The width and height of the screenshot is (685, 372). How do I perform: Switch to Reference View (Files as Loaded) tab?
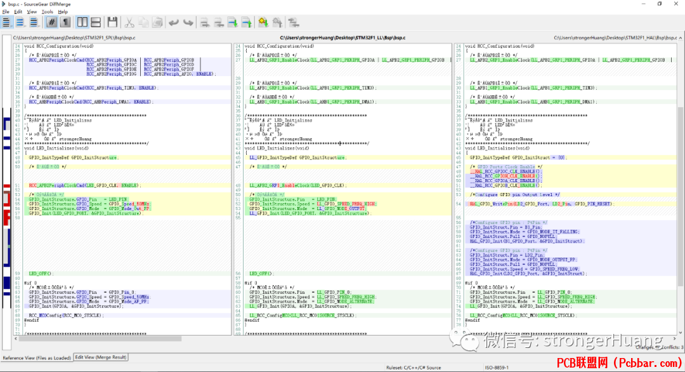[x=37, y=358]
